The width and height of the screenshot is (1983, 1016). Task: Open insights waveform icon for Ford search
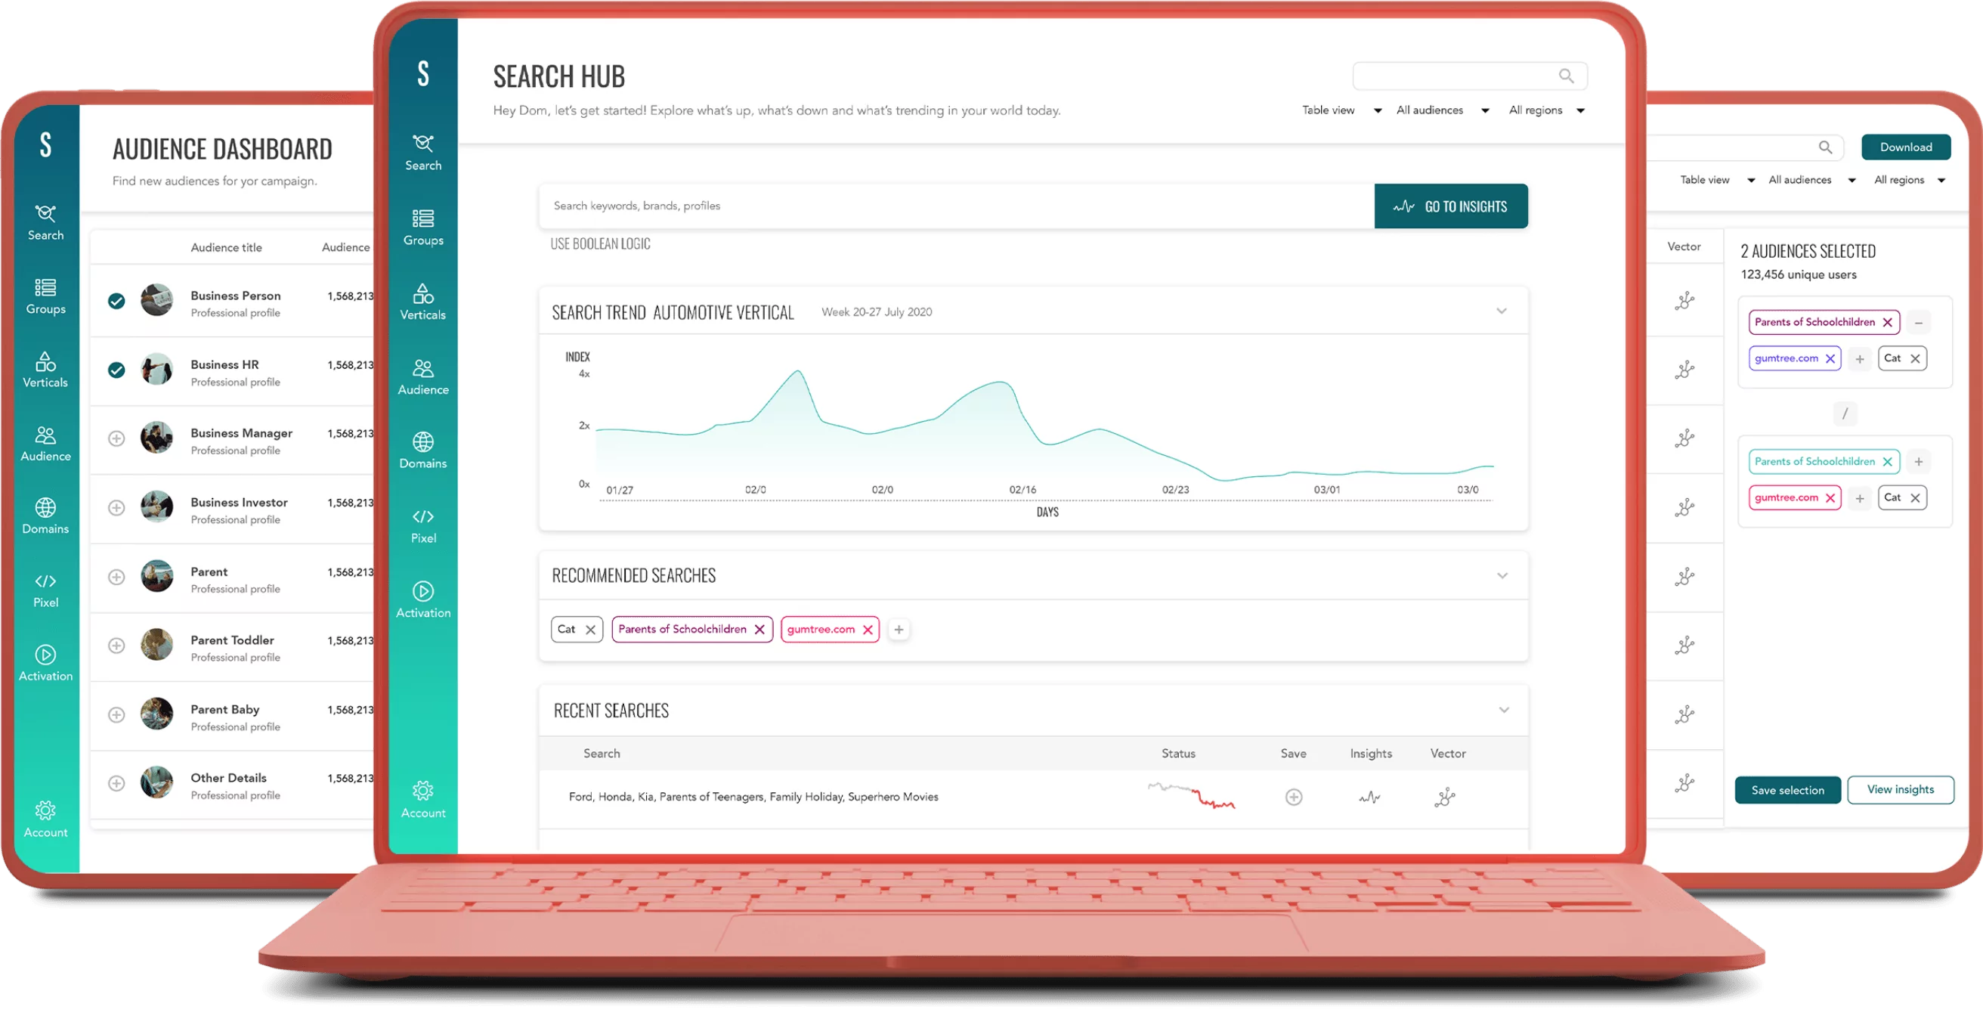(1369, 798)
